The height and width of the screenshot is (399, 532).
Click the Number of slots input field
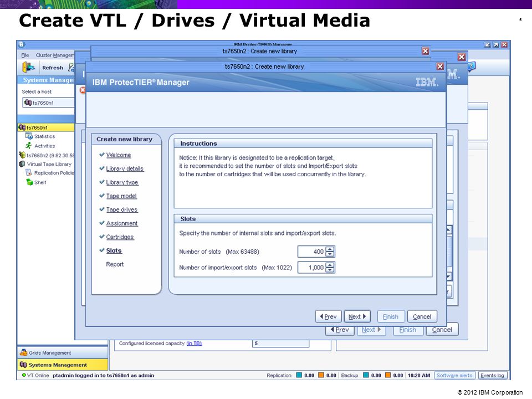click(x=311, y=252)
